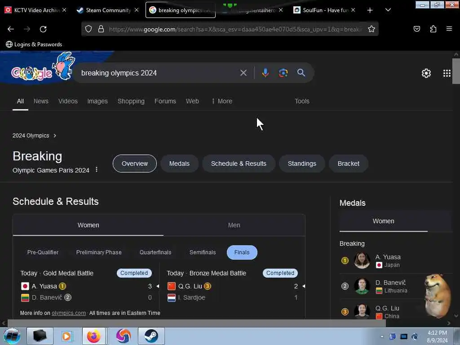This screenshot has width=460, height=345.
Task: Show Pre-Qualifier round results
Action: (43, 252)
